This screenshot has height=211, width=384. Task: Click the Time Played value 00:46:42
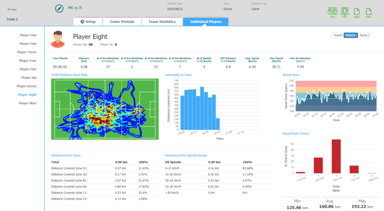point(60,67)
